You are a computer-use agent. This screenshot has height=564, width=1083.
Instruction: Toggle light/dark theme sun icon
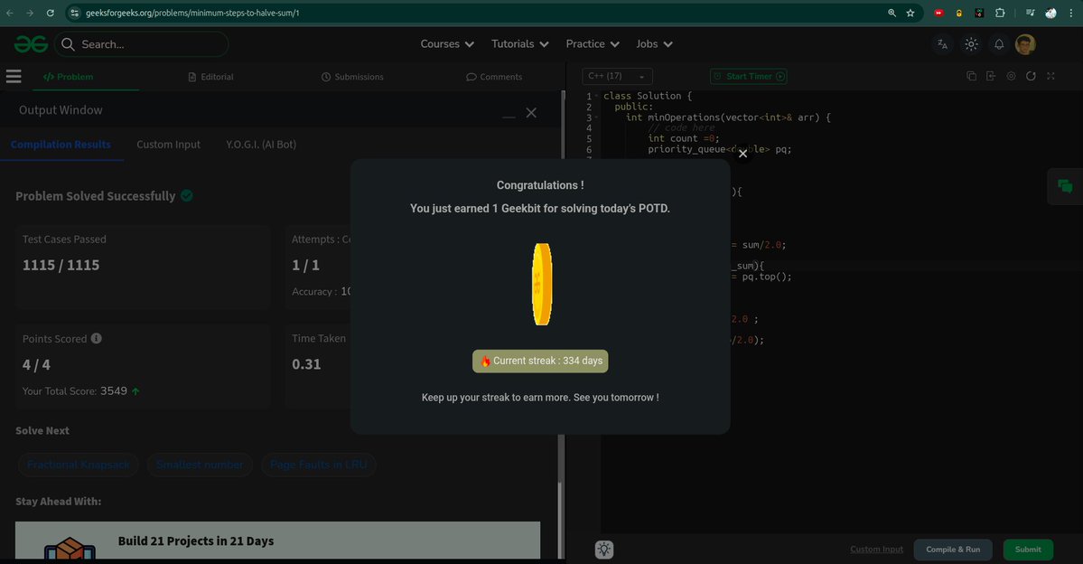click(971, 44)
